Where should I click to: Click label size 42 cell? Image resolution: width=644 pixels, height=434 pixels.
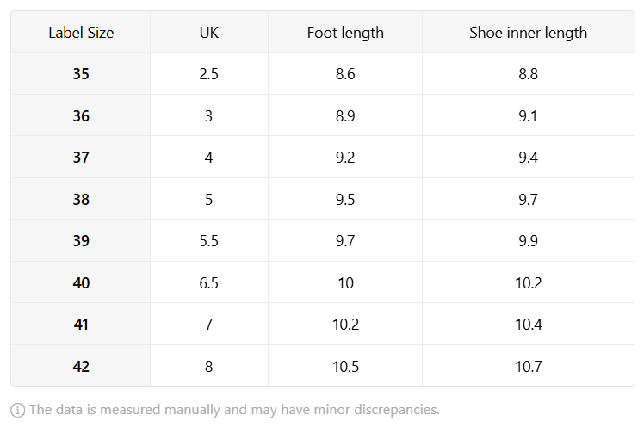(x=81, y=366)
